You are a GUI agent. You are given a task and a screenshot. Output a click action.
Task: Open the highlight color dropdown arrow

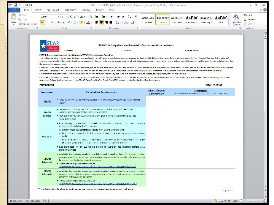(84, 22)
